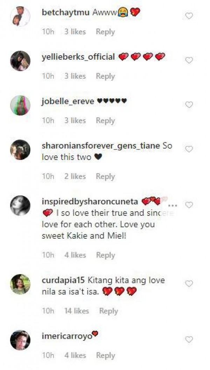210x370 pixels.
Task: Open inspiredbysharoncuneta username link
Action: pyautogui.click(x=90, y=202)
